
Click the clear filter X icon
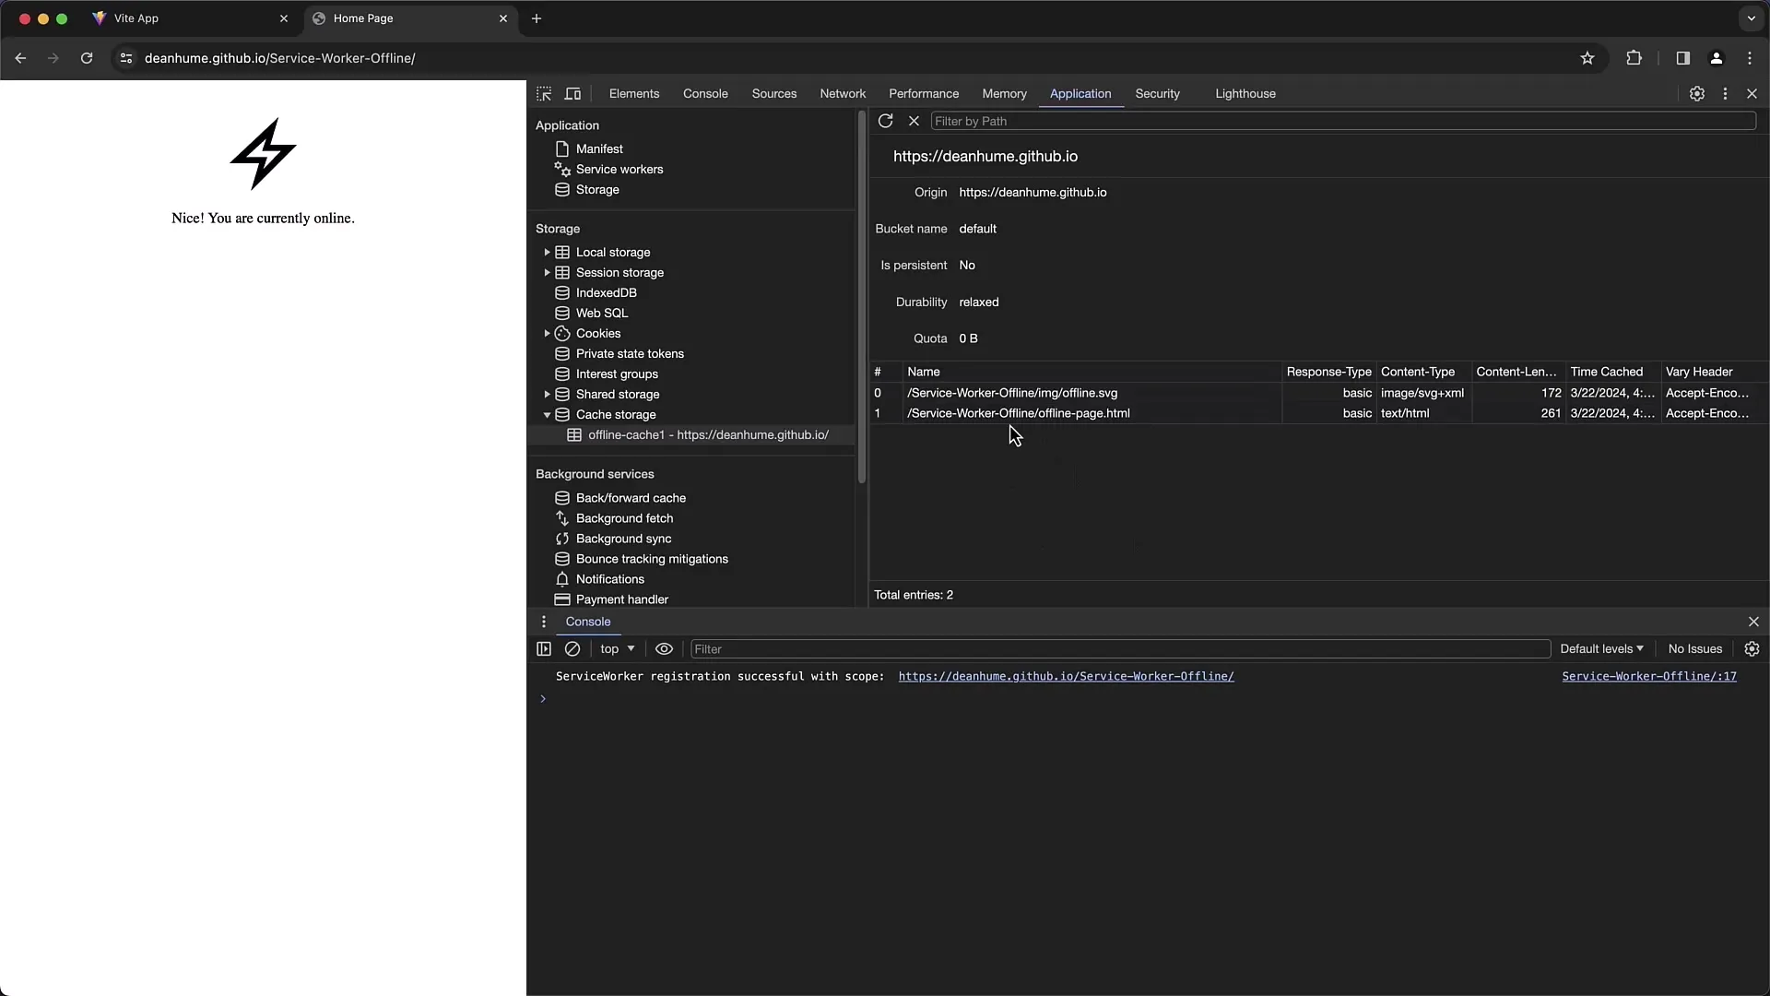click(x=914, y=121)
